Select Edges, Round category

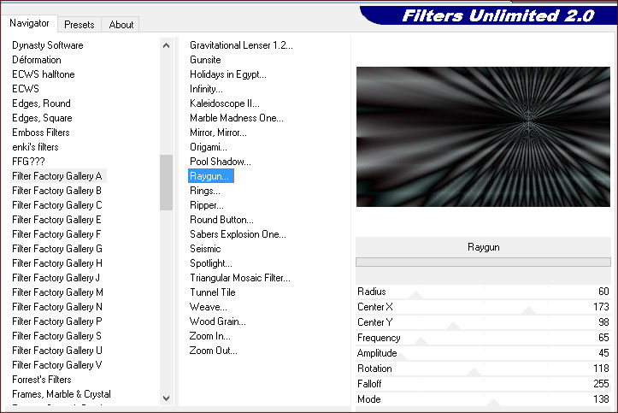41,103
